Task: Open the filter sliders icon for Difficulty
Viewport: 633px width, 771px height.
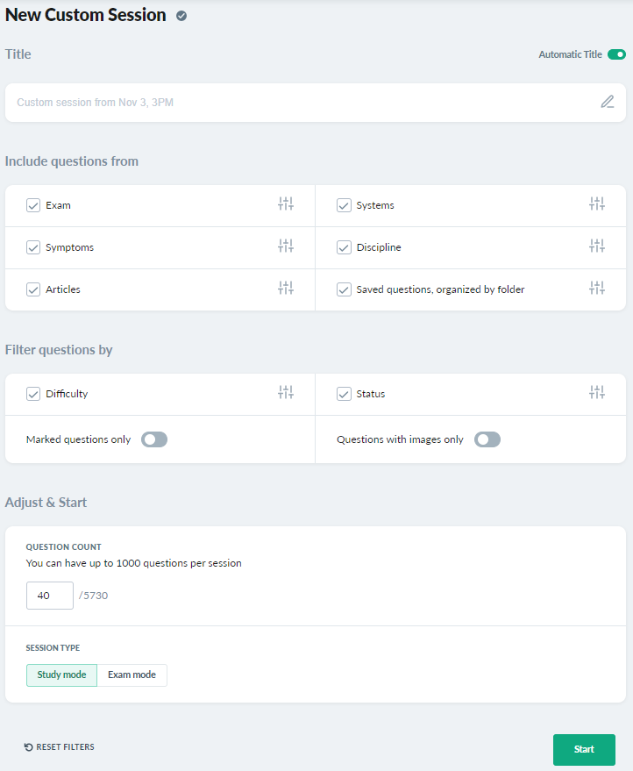Action: click(286, 392)
